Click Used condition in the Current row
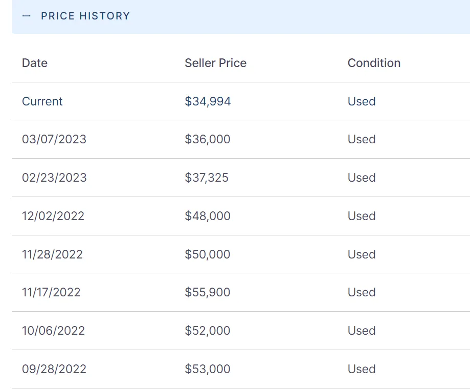470x390 pixels. 362,101
